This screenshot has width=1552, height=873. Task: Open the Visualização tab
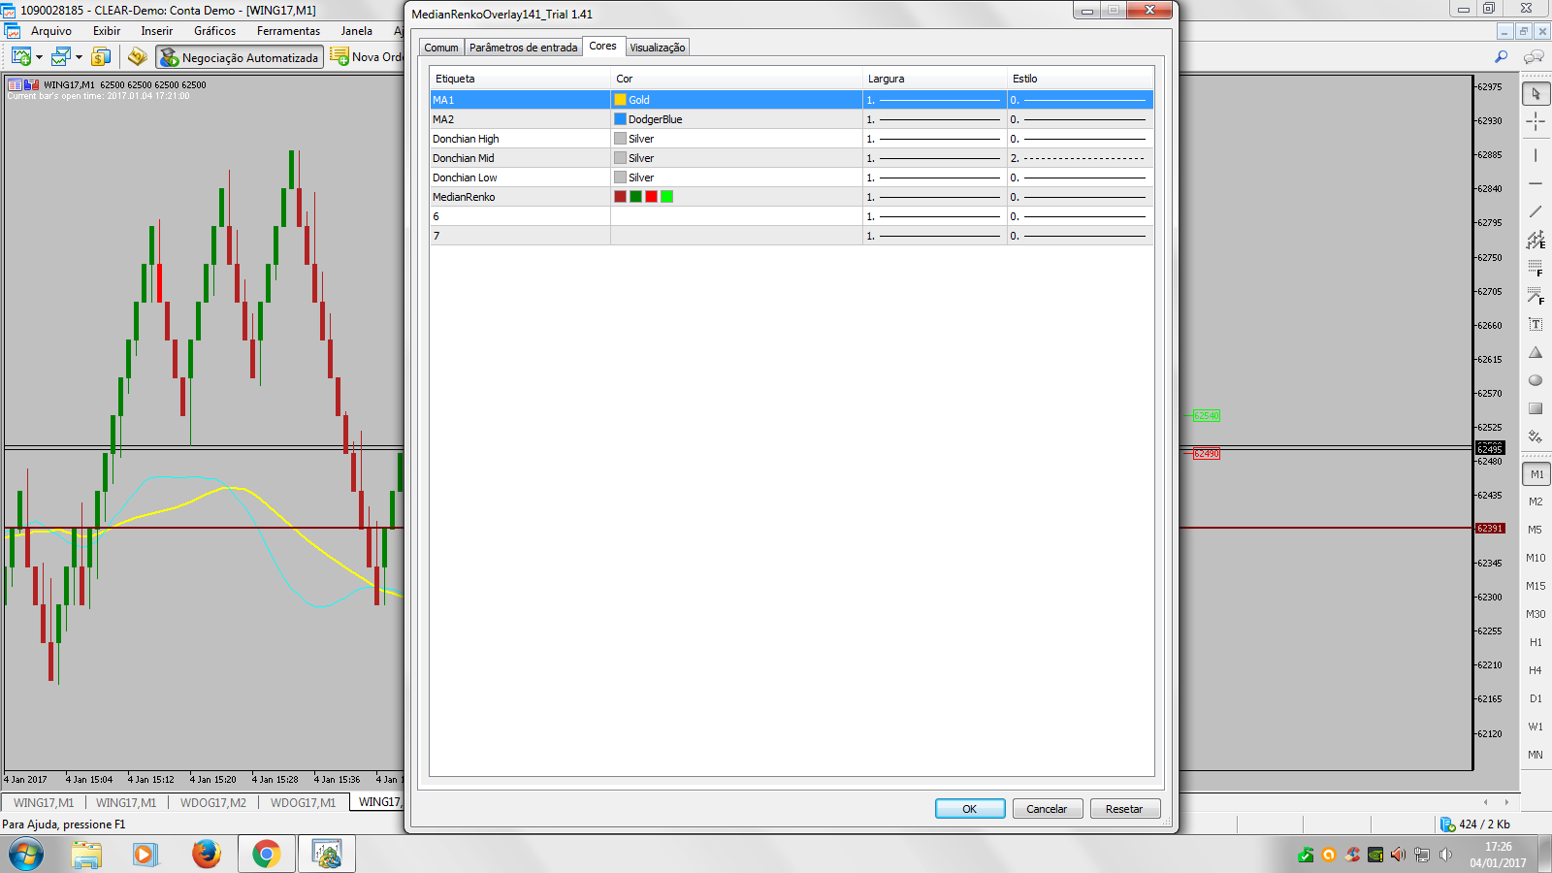click(x=658, y=48)
